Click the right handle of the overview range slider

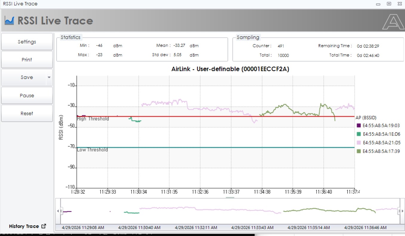399,211
